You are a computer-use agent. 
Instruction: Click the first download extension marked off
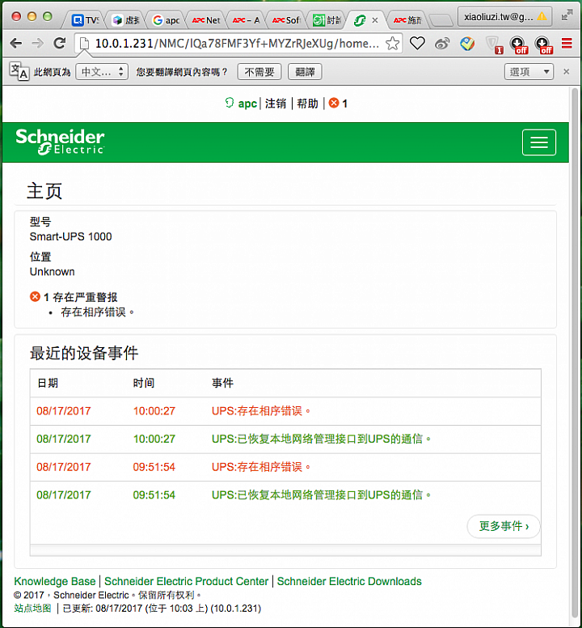pyautogui.click(x=518, y=45)
